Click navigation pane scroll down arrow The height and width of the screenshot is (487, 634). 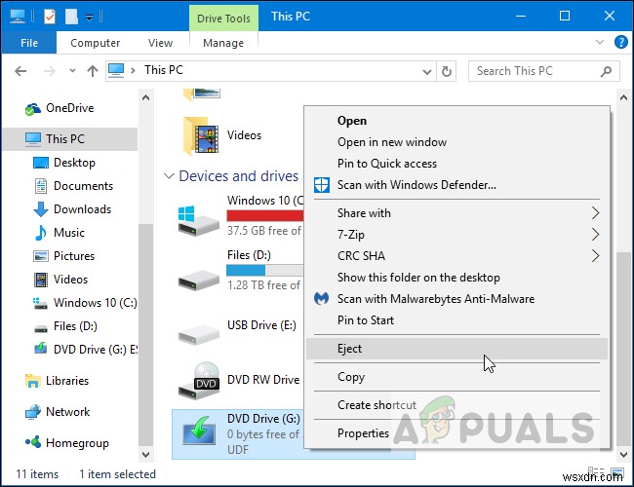[x=146, y=454]
